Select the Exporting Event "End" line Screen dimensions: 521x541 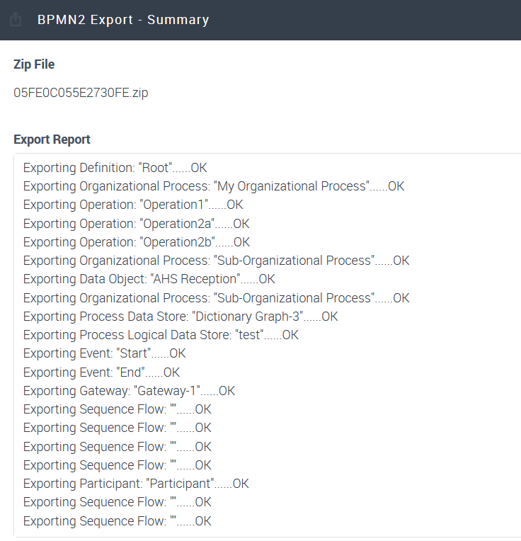click(x=101, y=372)
